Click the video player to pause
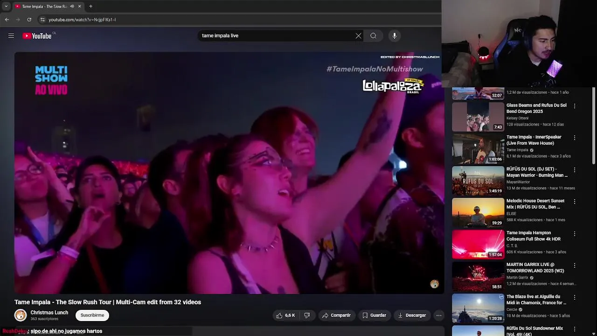The height and width of the screenshot is (336, 597). tap(229, 173)
